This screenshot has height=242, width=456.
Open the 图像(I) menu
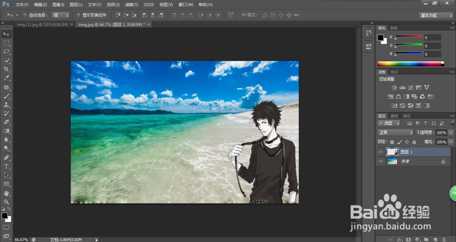click(x=58, y=5)
